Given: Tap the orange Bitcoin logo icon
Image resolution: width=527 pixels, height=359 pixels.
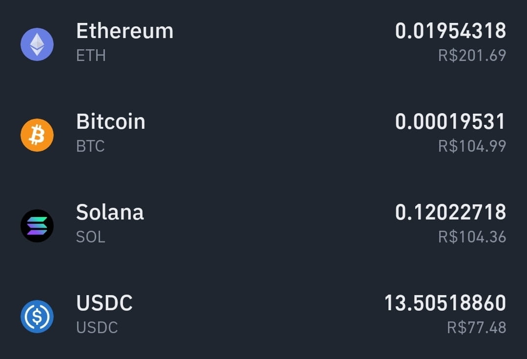Looking at the screenshot, I should point(37,135).
